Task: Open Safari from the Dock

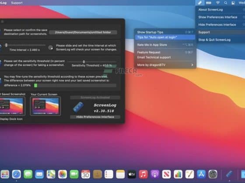Action: [x=17, y=174]
